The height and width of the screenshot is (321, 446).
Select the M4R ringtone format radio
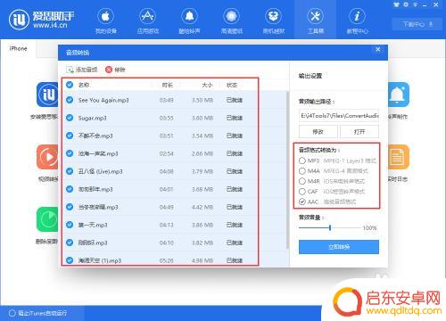(302, 181)
